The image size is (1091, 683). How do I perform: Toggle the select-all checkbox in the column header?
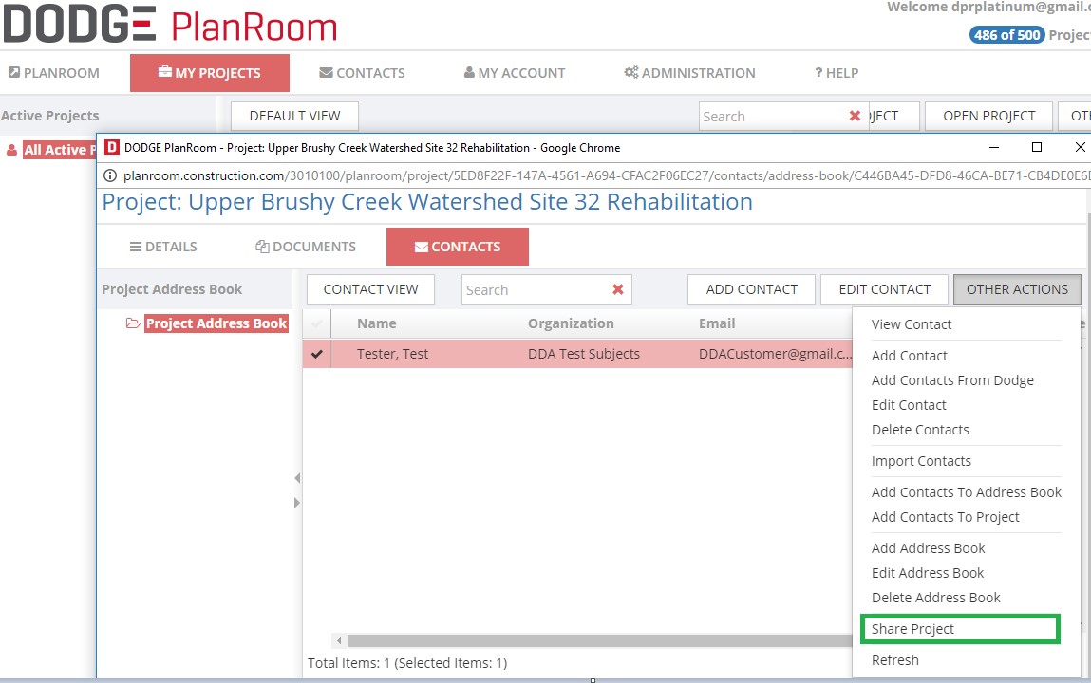pyautogui.click(x=317, y=323)
